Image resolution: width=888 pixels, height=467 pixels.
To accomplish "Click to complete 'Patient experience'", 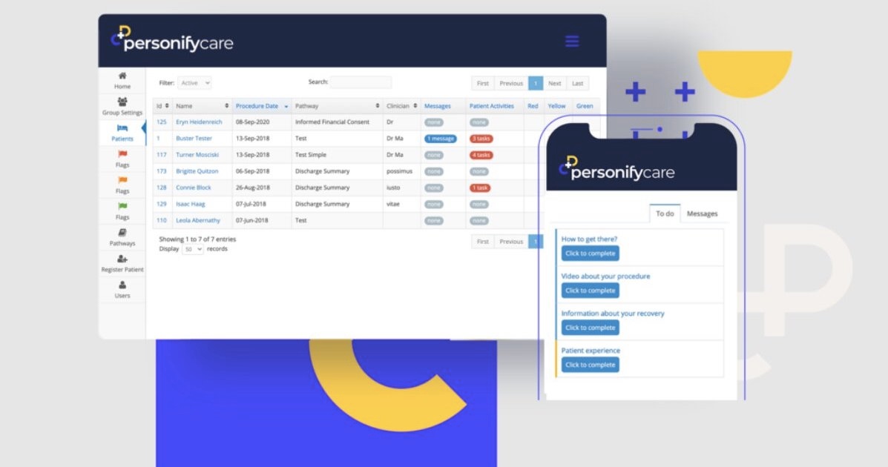I will point(590,365).
